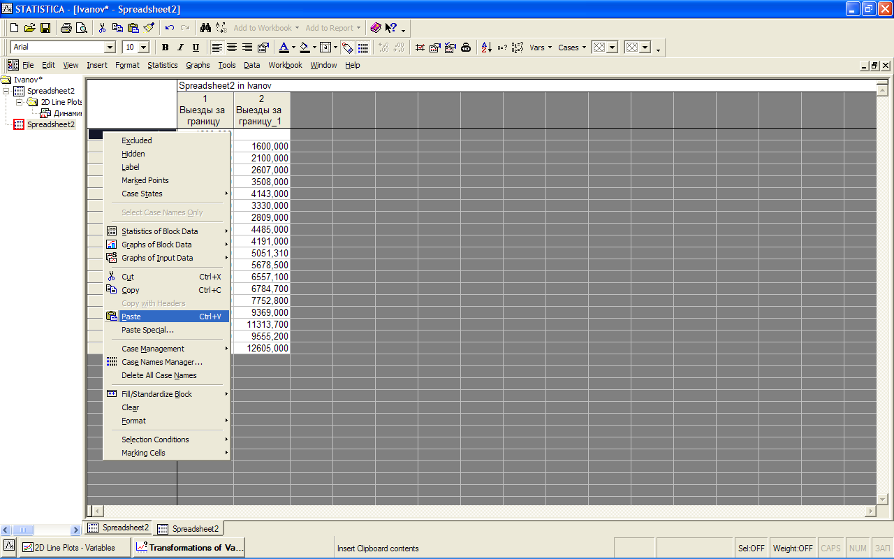Switch to the second Spreadsheet2 bottom tab
Image resolution: width=894 pixels, height=559 pixels.
click(x=188, y=528)
